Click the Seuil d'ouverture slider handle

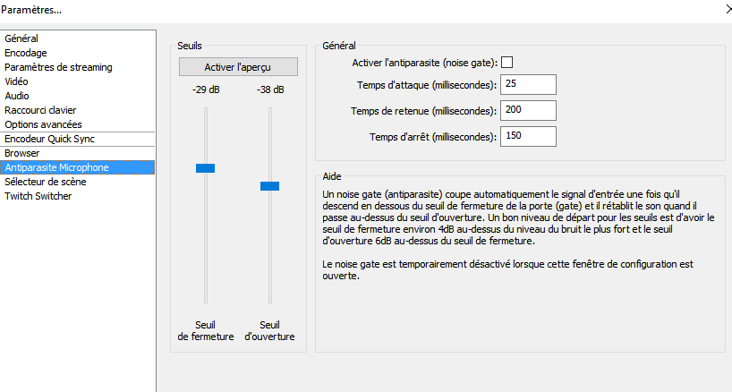click(270, 186)
